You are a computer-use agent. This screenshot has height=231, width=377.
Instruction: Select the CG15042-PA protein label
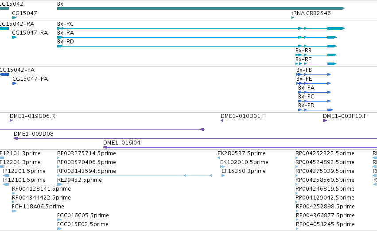17,70
